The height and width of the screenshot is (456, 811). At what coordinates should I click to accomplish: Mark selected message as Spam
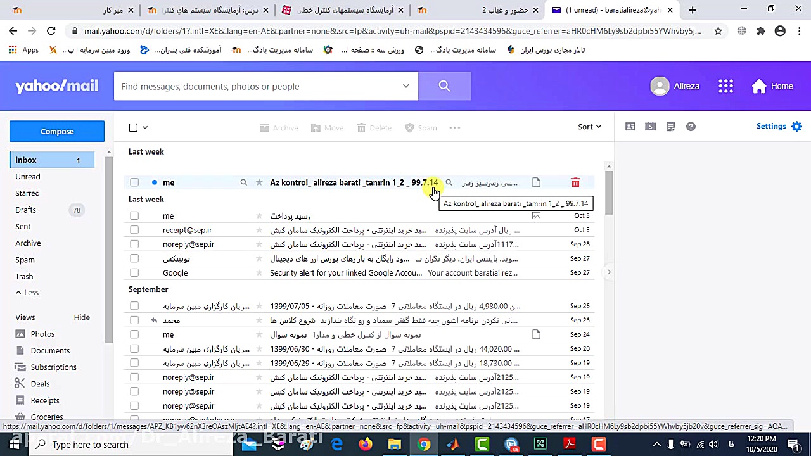(421, 127)
